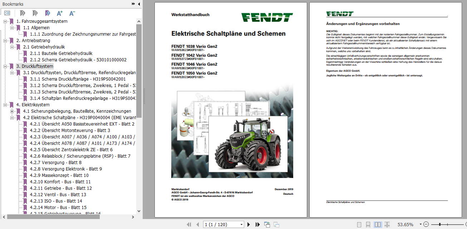Increase bookmark font size with A+ icon
This screenshot has width=467, height=229.
tap(60, 13)
